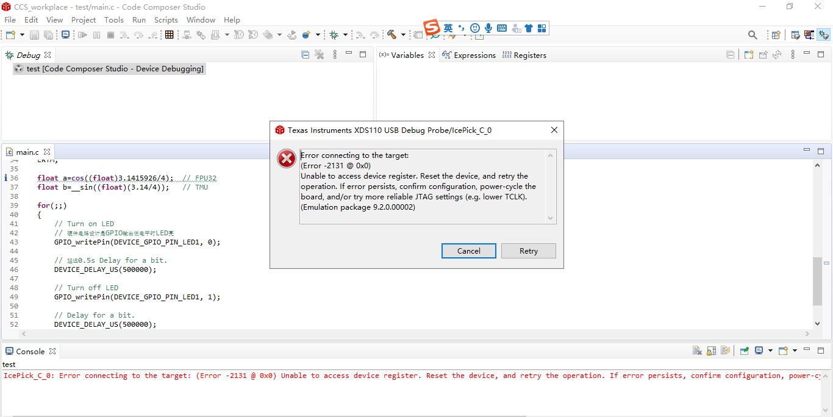Screen dimensions: 833x417
Task: Click the blue sphere new target icon
Action: 306,35
